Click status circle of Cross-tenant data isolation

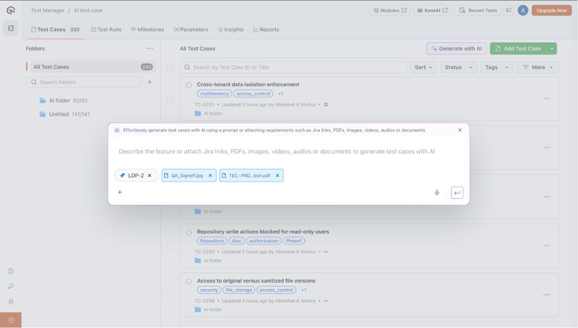click(189, 85)
